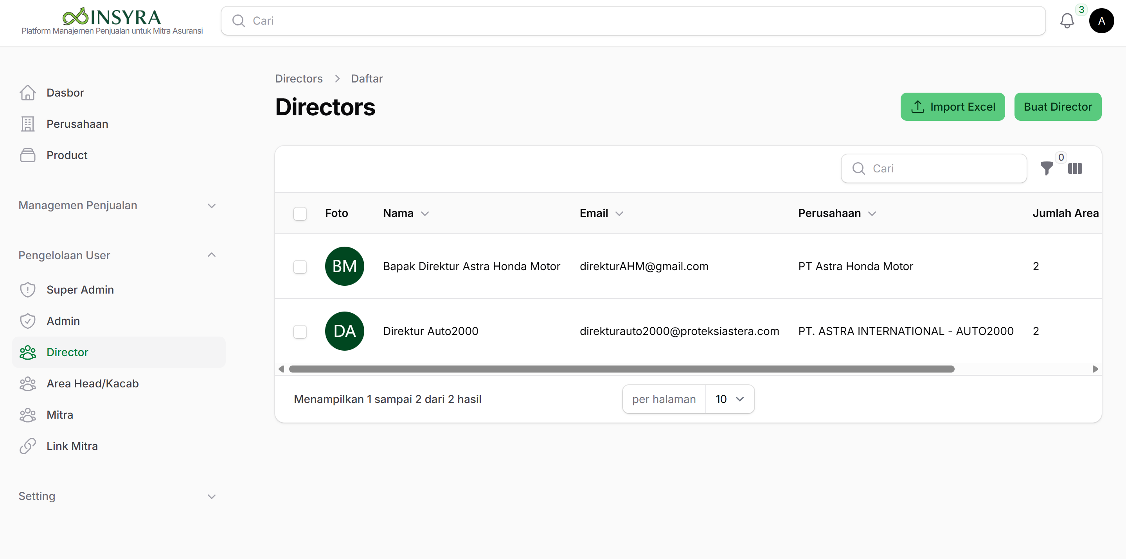Click the Admin shield-check icon
Image resolution: width=1126 pixels, height=559 pixels.
27,321
